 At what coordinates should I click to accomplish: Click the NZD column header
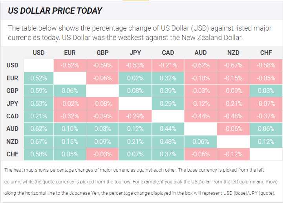[x=233, y=53]
